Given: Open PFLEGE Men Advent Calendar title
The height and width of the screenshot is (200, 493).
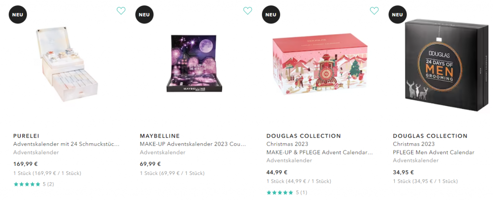Looking at the screenshot, I should click(434, 152).
